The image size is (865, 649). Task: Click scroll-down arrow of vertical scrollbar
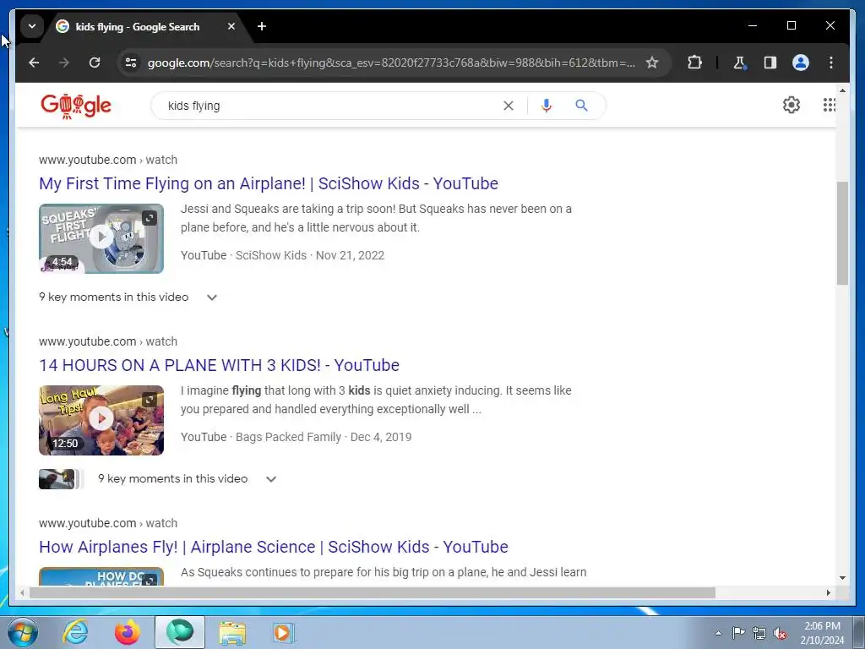(842, 578)
